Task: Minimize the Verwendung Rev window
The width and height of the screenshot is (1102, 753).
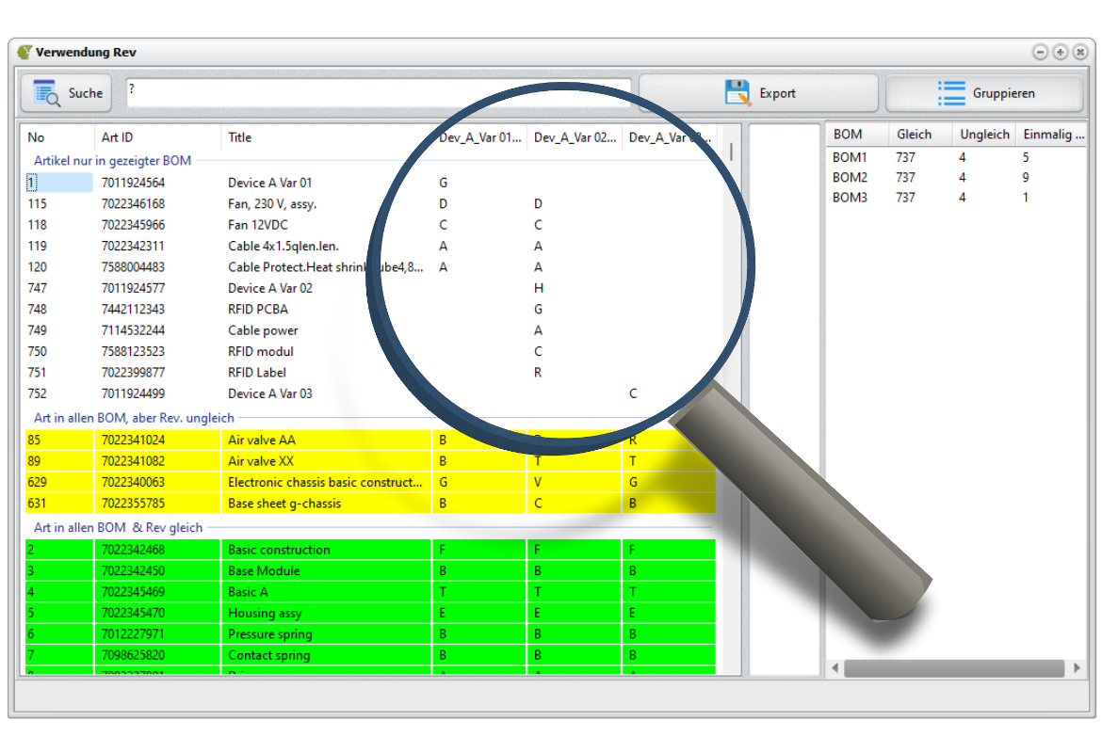Action: coord(1040,53)
